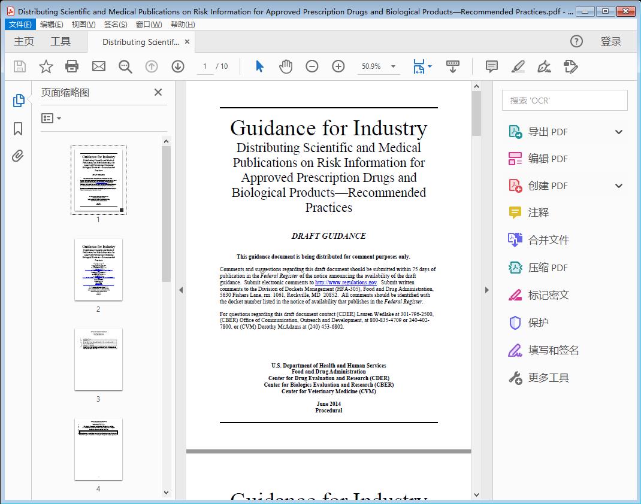
Task: Open the 压缩 PDF tool
Action: [538, 268]
